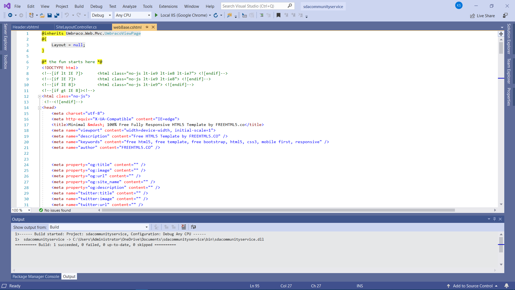Click the notifications bell in the status bar
515x290 pixels.
[x=506, y=286]
